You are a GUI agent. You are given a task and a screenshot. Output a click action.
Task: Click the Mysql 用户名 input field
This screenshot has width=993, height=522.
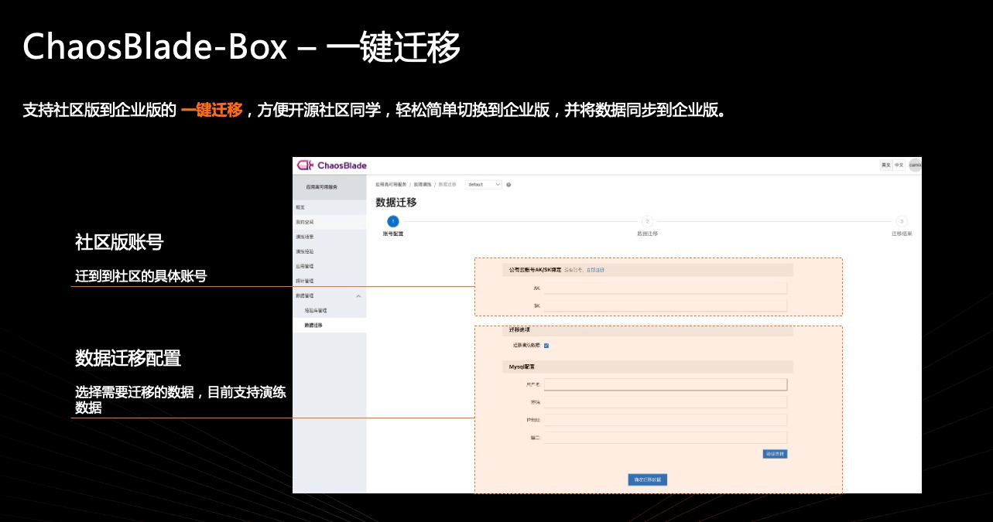click(x=665, y=384)
